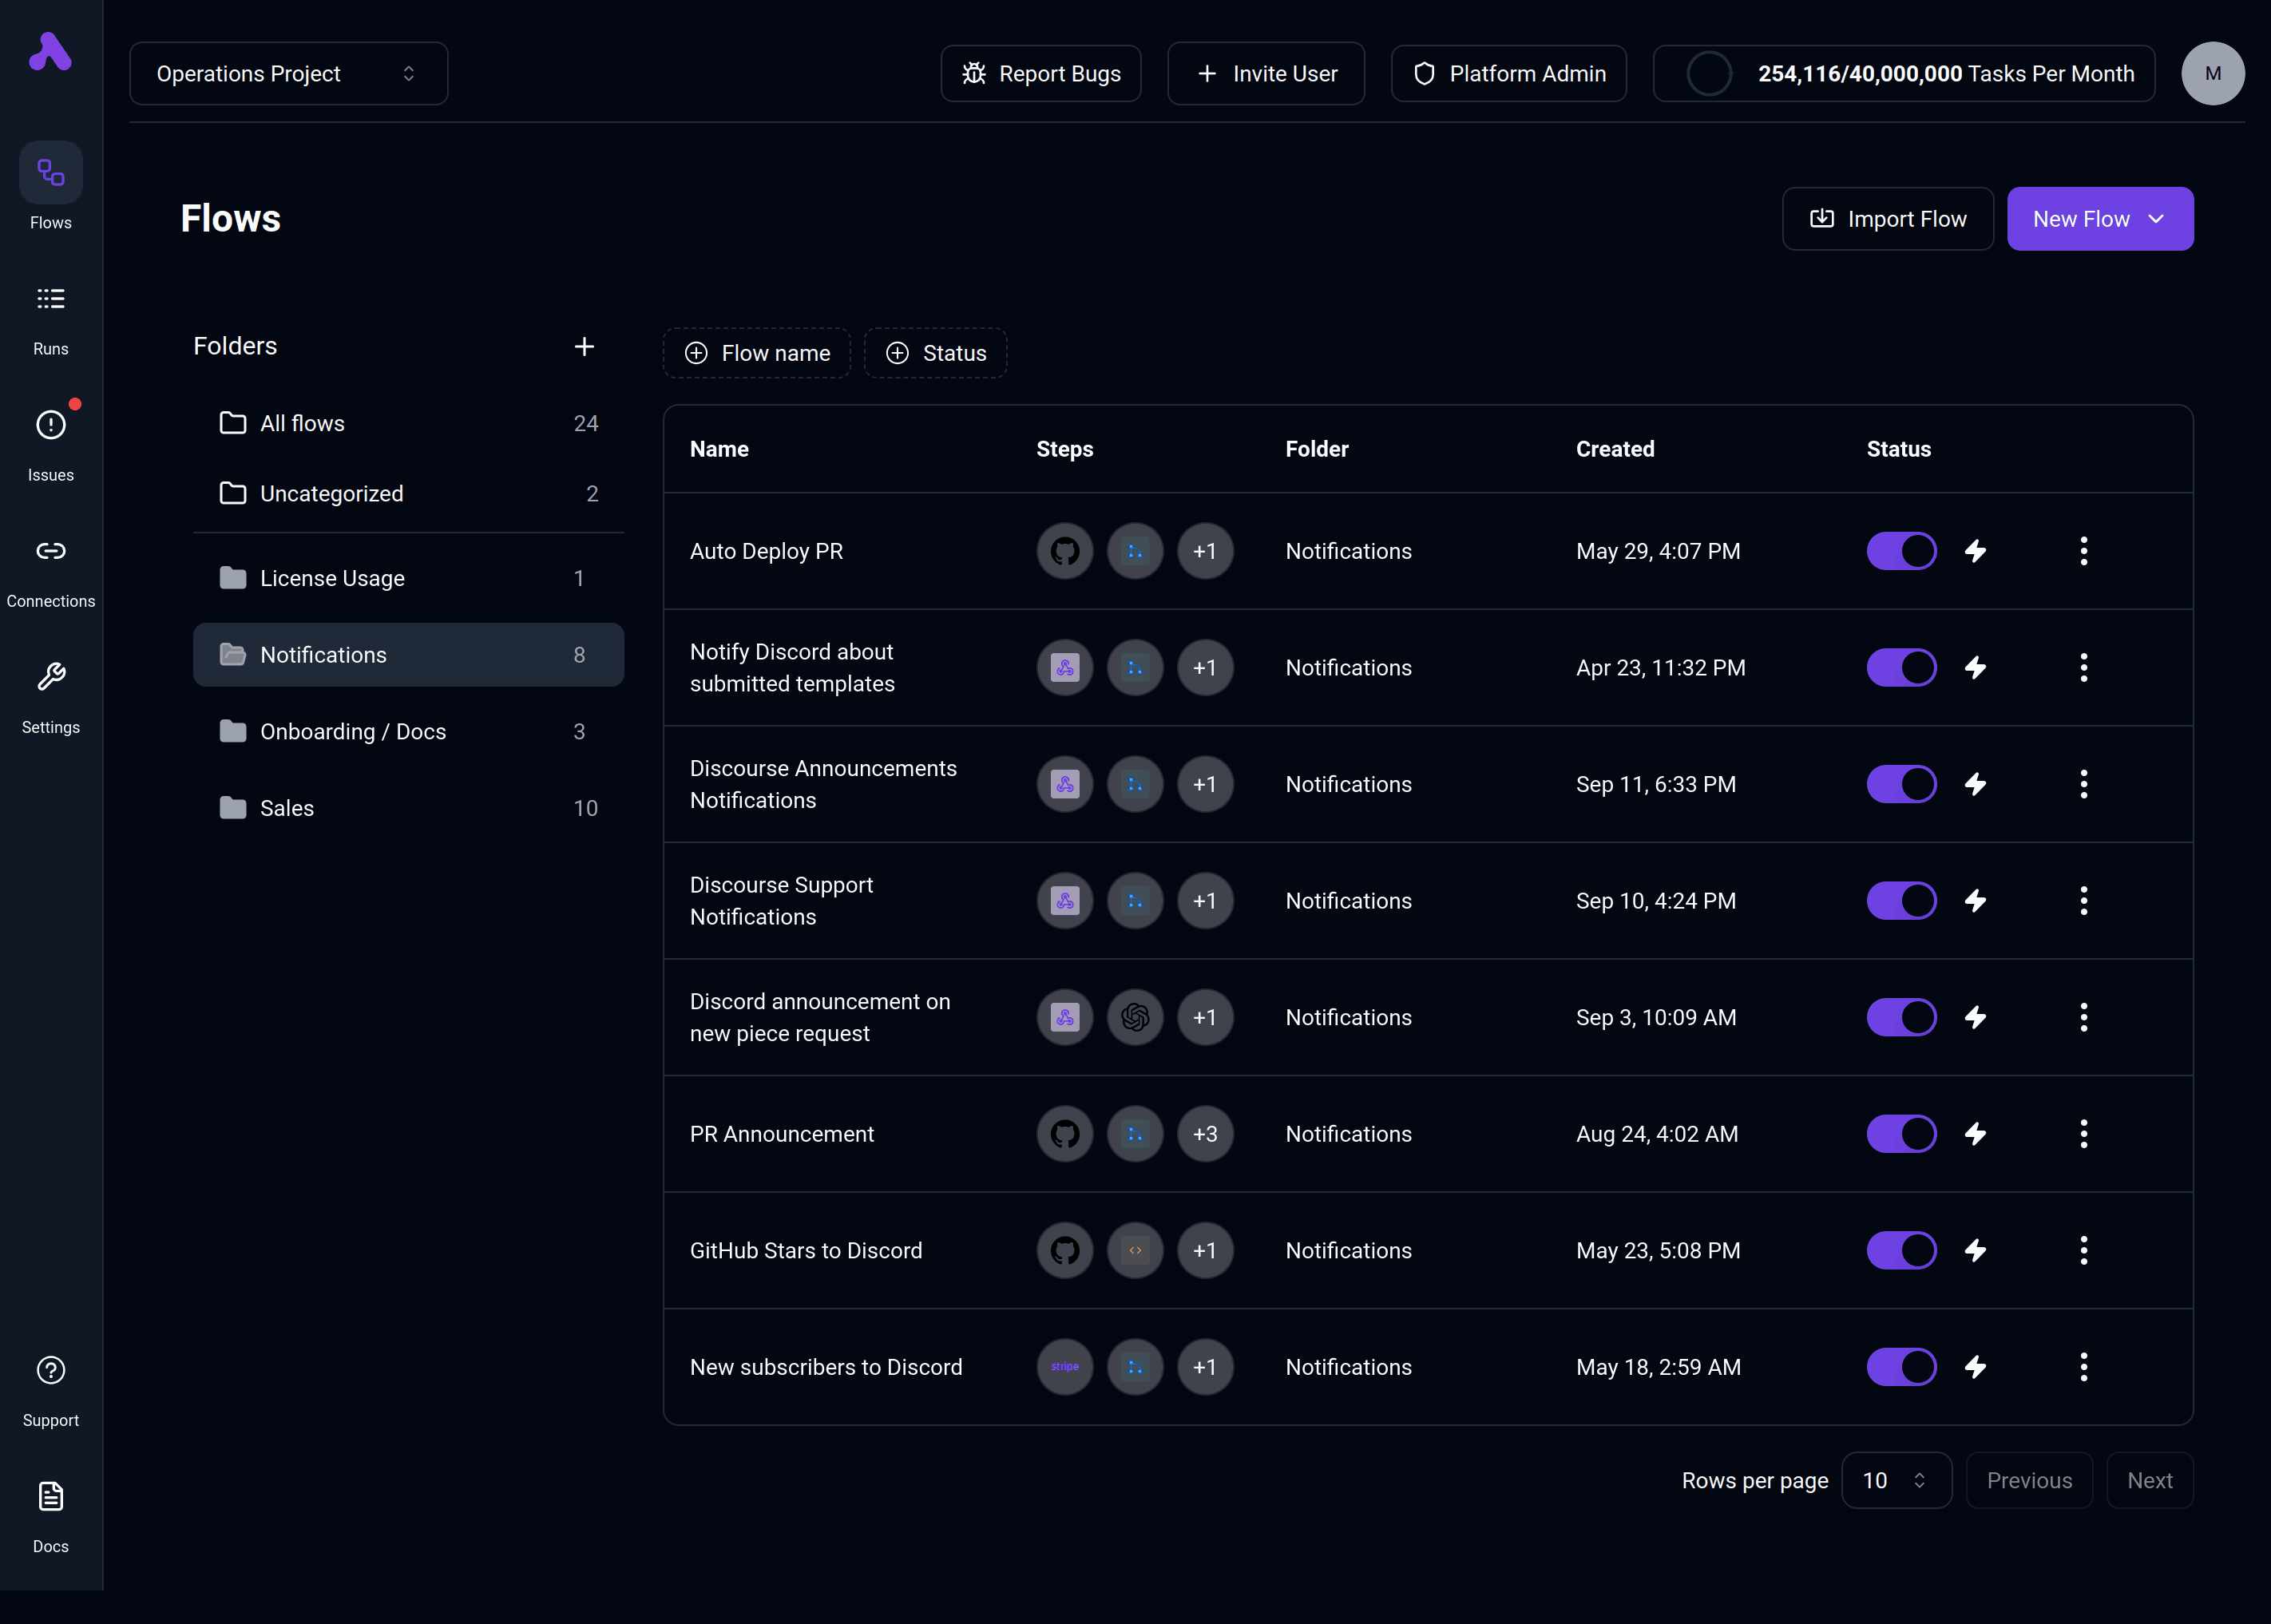This screenshot has width=2271, height=1624.
Task: Open the Flows sidebar section
Action: 51,188
